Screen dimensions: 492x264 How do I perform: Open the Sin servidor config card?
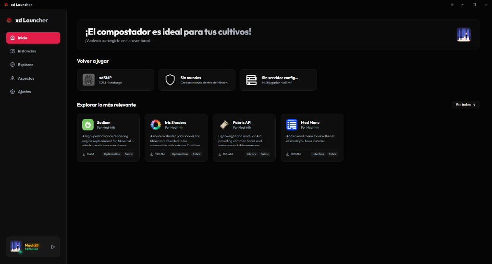pos(278,80)
